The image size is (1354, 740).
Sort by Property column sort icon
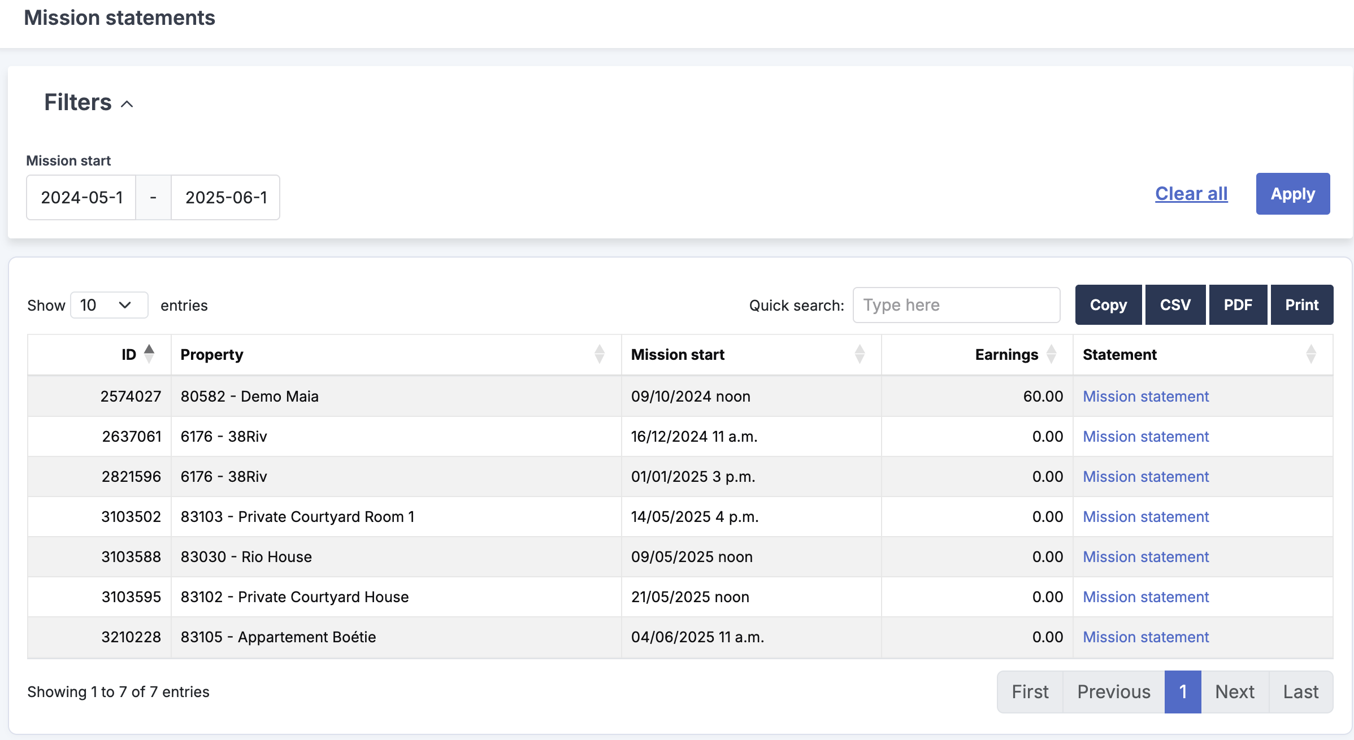tap(600, 354)
